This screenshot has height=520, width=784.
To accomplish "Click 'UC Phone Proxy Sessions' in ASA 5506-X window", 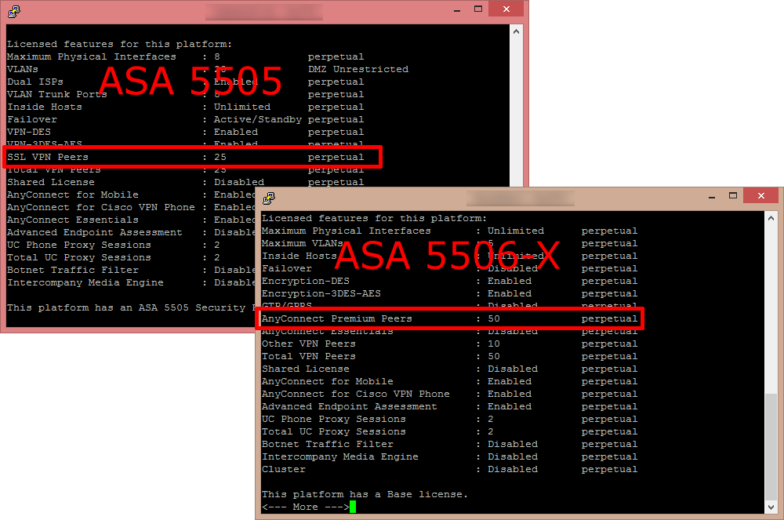I will coord(333,419).
